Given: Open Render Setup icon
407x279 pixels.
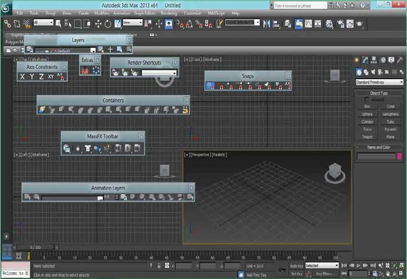Looking at the screenshot, I should point(340,24).
